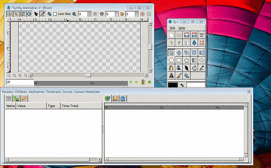Click the decrease resolution magnifier icon
The image size is (271, 168).
pyautogui.click(x=50, y=14)
